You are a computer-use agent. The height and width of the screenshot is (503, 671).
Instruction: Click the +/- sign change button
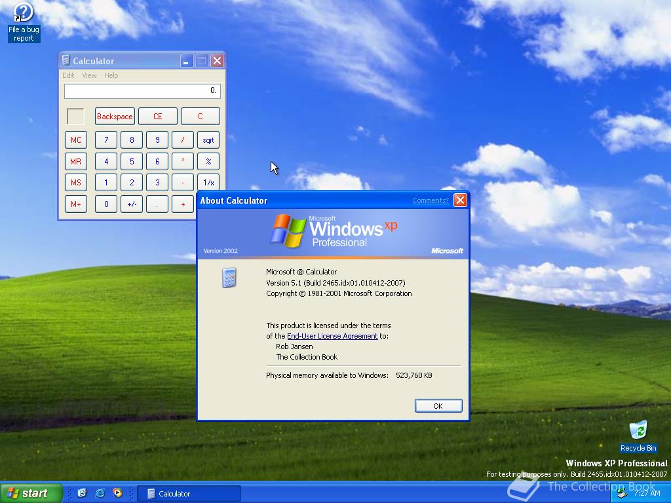tap(132, 204)
